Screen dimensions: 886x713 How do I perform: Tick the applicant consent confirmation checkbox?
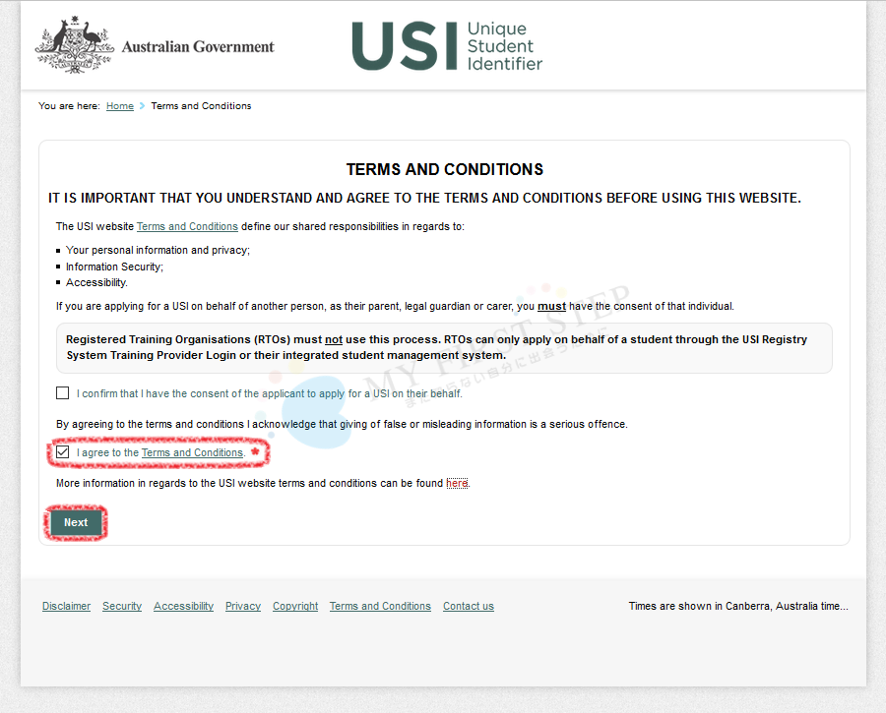[63, 393]
